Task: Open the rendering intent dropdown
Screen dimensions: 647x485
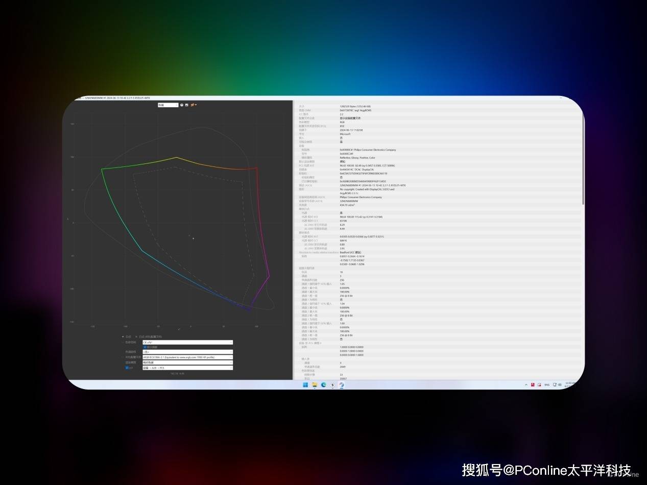Action: [x=187, y=362]
